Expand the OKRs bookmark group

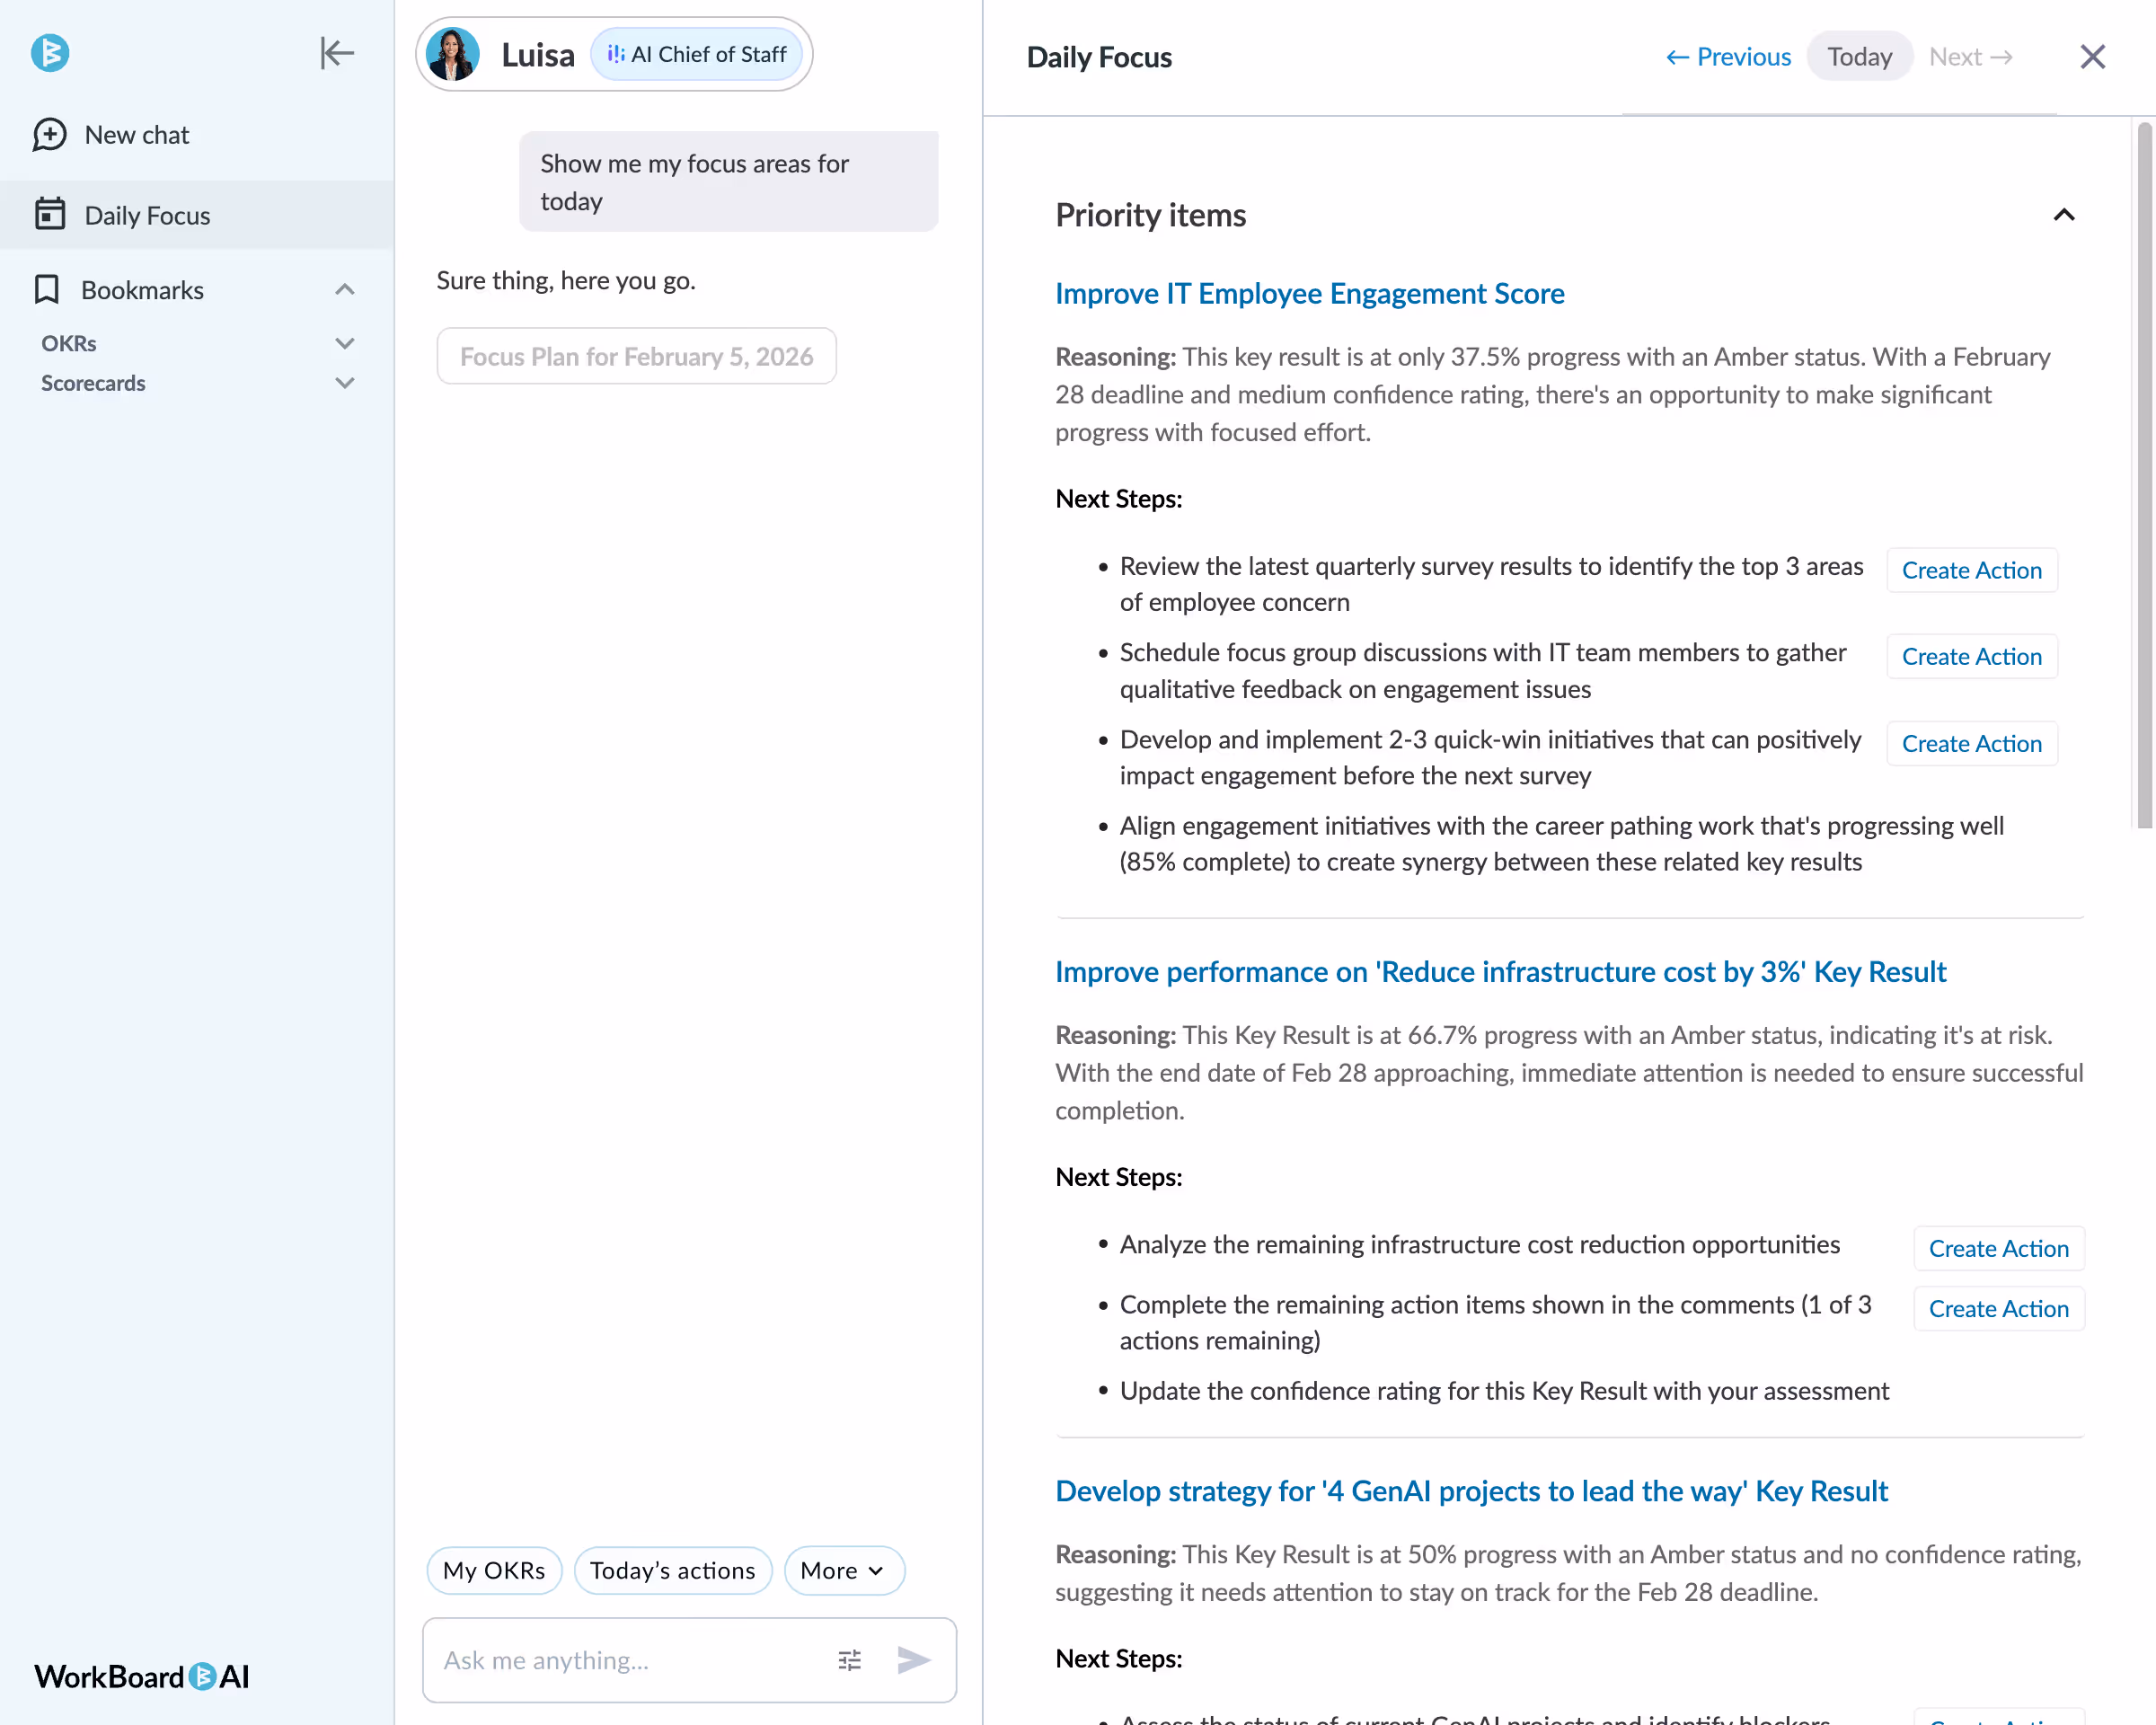[345, 344]
